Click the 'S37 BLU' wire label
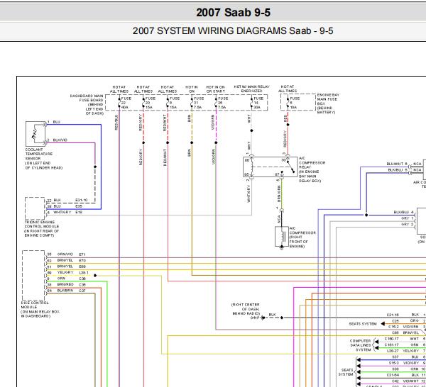Image resolution: width=426 pixels, height=387 pixels. (x=405, y=357)
